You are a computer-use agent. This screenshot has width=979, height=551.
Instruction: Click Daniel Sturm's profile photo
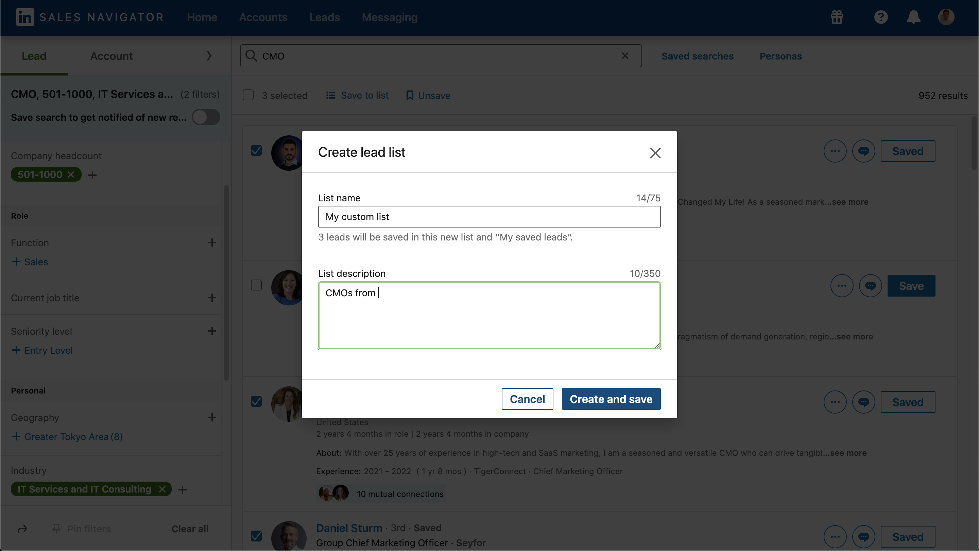[289, 536]
